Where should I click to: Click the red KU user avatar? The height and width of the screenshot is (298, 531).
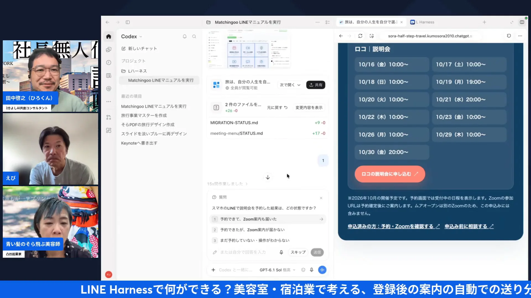coord(109,274)
